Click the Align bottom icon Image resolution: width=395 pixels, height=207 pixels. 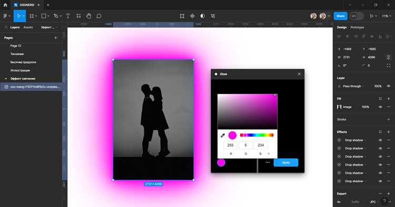point(380,36)
